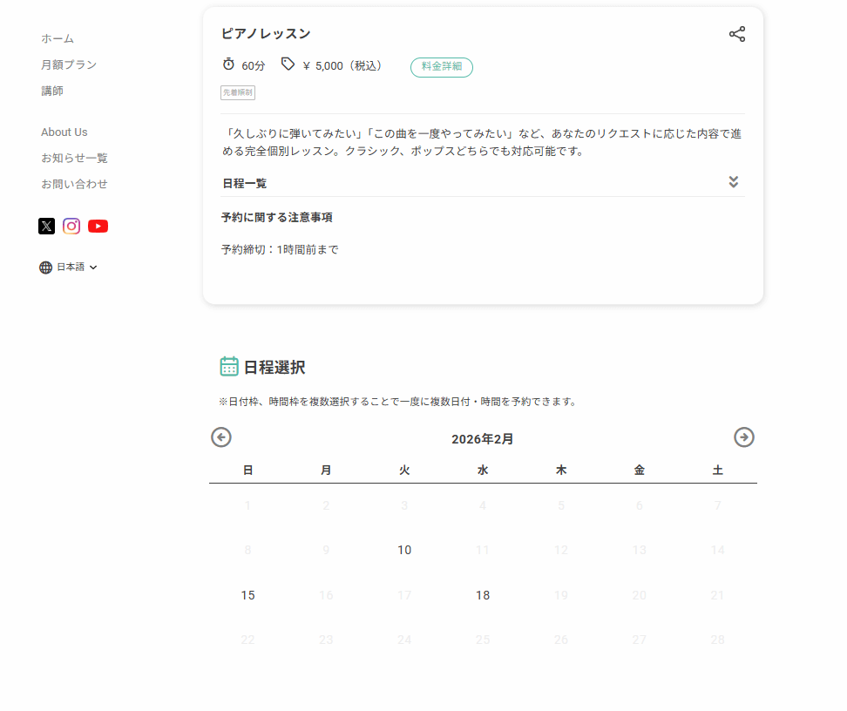Screen dimensions: 847x711
Task: Click the 料金詳細 button
Action: click(441, 67)
